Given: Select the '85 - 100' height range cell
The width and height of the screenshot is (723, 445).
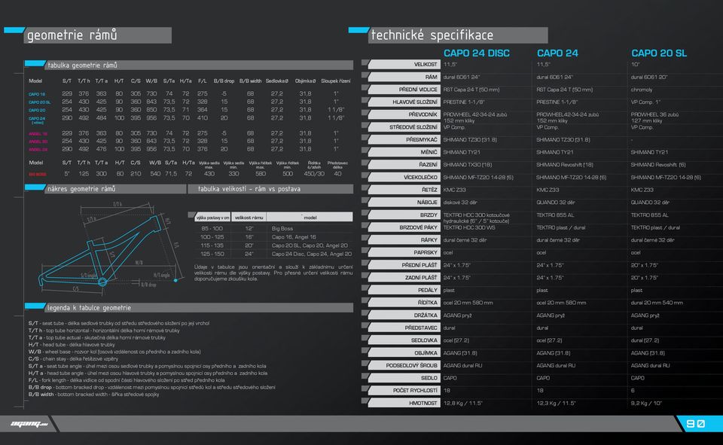Looking at the screenshot, I should pyautogui.click(x=212, y=228).
